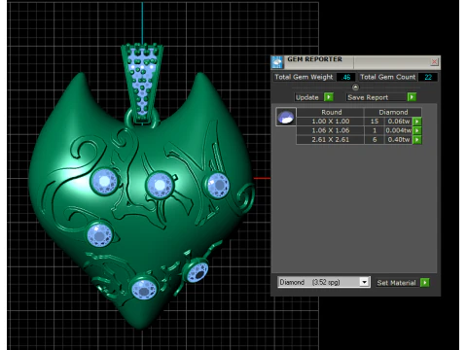Image resolution: width=467 pixels, height=350 pixels.
Task: Click green arrow on 0.004tw row
Action: point(416,130)
